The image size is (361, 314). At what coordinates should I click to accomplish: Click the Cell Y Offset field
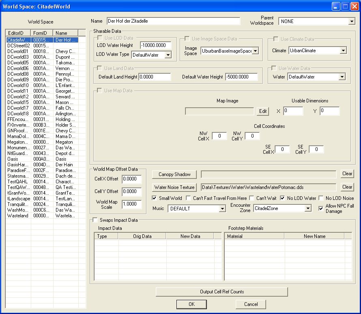pyautogui.click(x=132, y=191)
